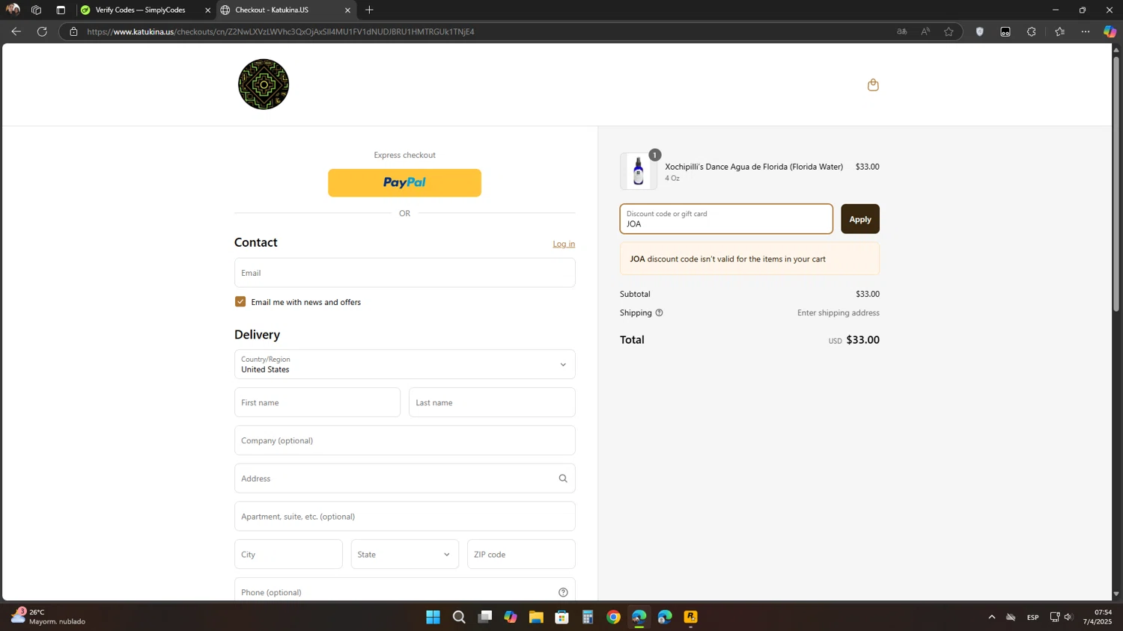This screenshot has width=1123, height=631.
Task: Click the ZIP code field
Action: [521, 554]
